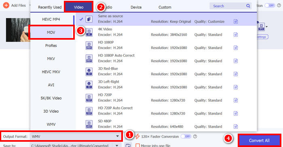283x147 pixels.
Task: Click the search magnifier icon
Action: (x=248, y=6)
